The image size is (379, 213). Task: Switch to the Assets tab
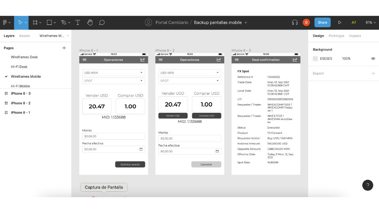24,36
